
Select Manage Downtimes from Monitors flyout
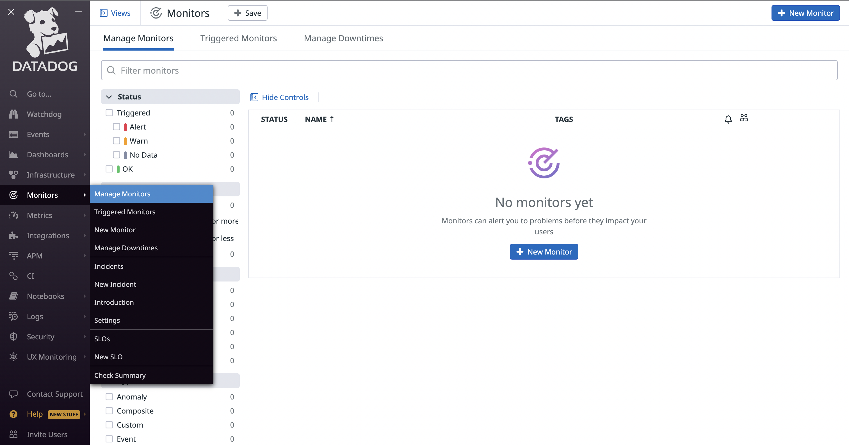tap(126, 248)
